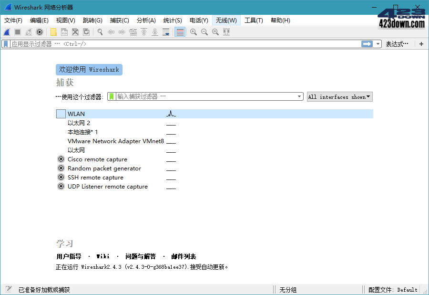Open the 帮助(H) menu
Viewport: 429px width, 295px height.
[280, 21]
